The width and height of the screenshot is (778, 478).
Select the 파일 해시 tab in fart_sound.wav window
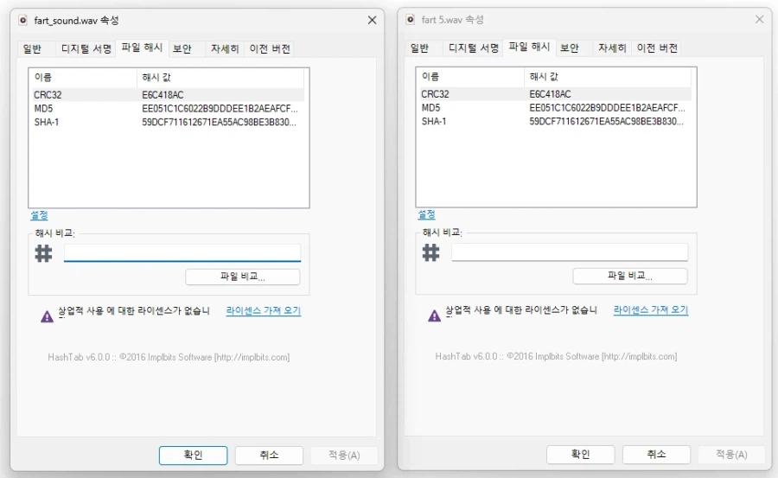[x=142, y=48]
